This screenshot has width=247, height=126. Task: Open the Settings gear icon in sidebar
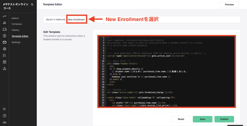(x=5, y=49)
